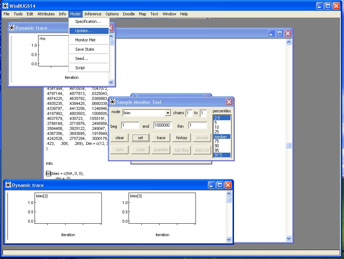Click the trace button
Viewport: 344px width, 259px height.
point(161,138)
